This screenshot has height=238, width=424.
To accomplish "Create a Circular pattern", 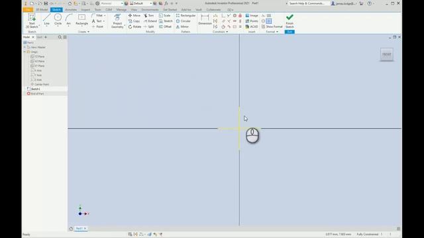I will pyautogui.click(x=184, y=21).
